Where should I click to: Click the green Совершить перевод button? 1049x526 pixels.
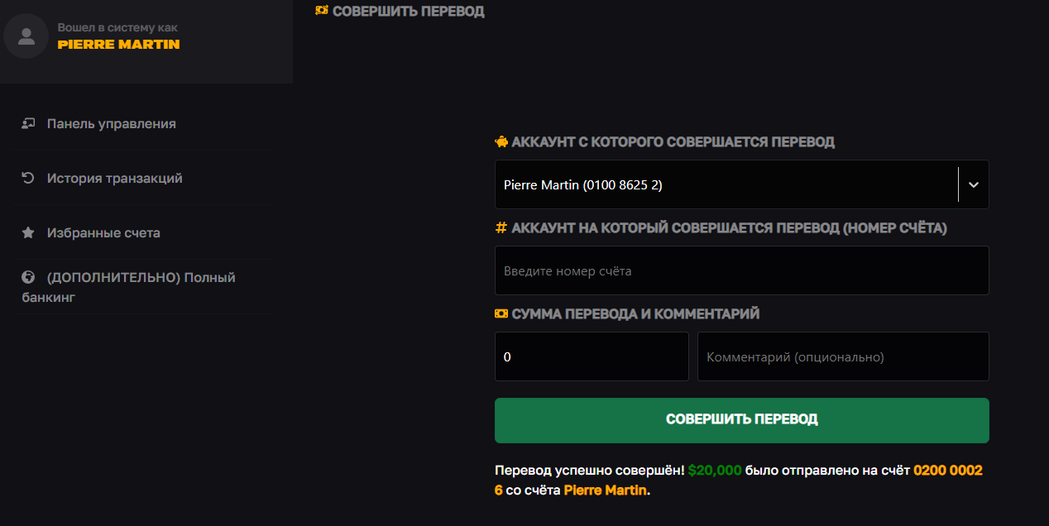click(x=742, y=420)
